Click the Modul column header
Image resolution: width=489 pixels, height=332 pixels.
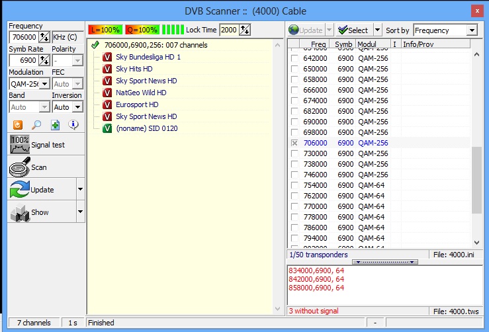coord(373,44)
